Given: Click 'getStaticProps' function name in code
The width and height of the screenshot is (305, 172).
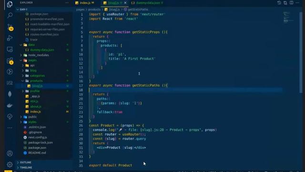Looking at the screenshot, I should (146, 32).
